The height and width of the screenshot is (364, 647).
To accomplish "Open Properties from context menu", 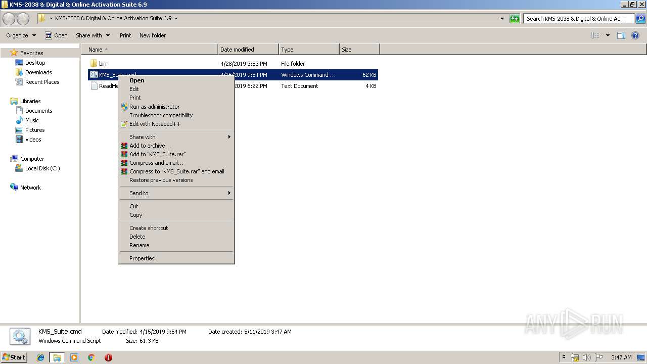I will [x=176, y=258].
